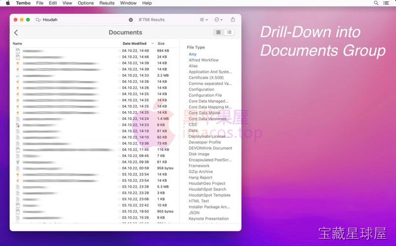Open the ellipsis actions dropdown in toolbar
The image size is (396, 246).
218,20
